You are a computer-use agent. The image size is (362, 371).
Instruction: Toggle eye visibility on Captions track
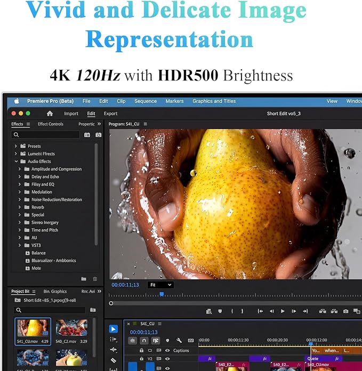[x=167, y=350]
